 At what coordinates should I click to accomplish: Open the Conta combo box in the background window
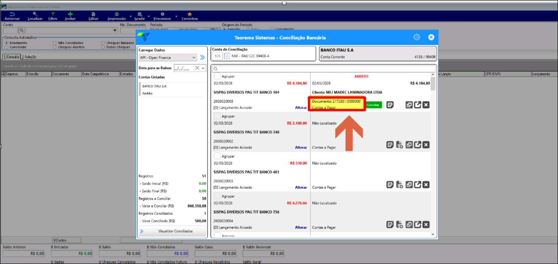(x=115, y=30)
